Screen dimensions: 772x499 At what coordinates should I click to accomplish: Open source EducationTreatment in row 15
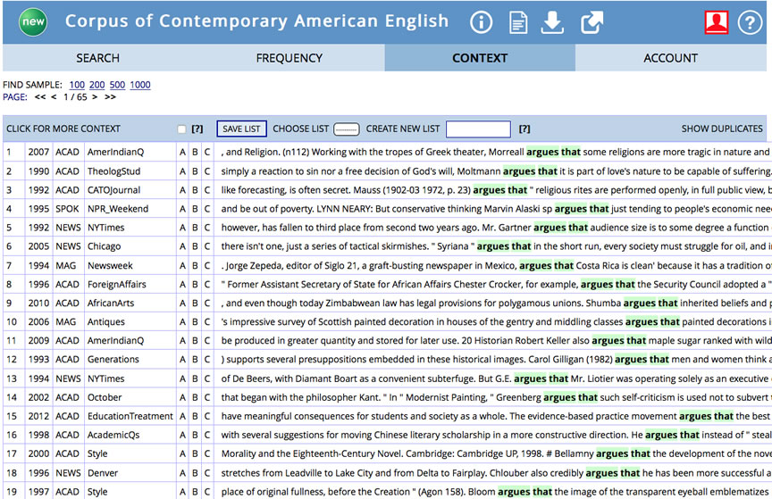click(130, 416)
